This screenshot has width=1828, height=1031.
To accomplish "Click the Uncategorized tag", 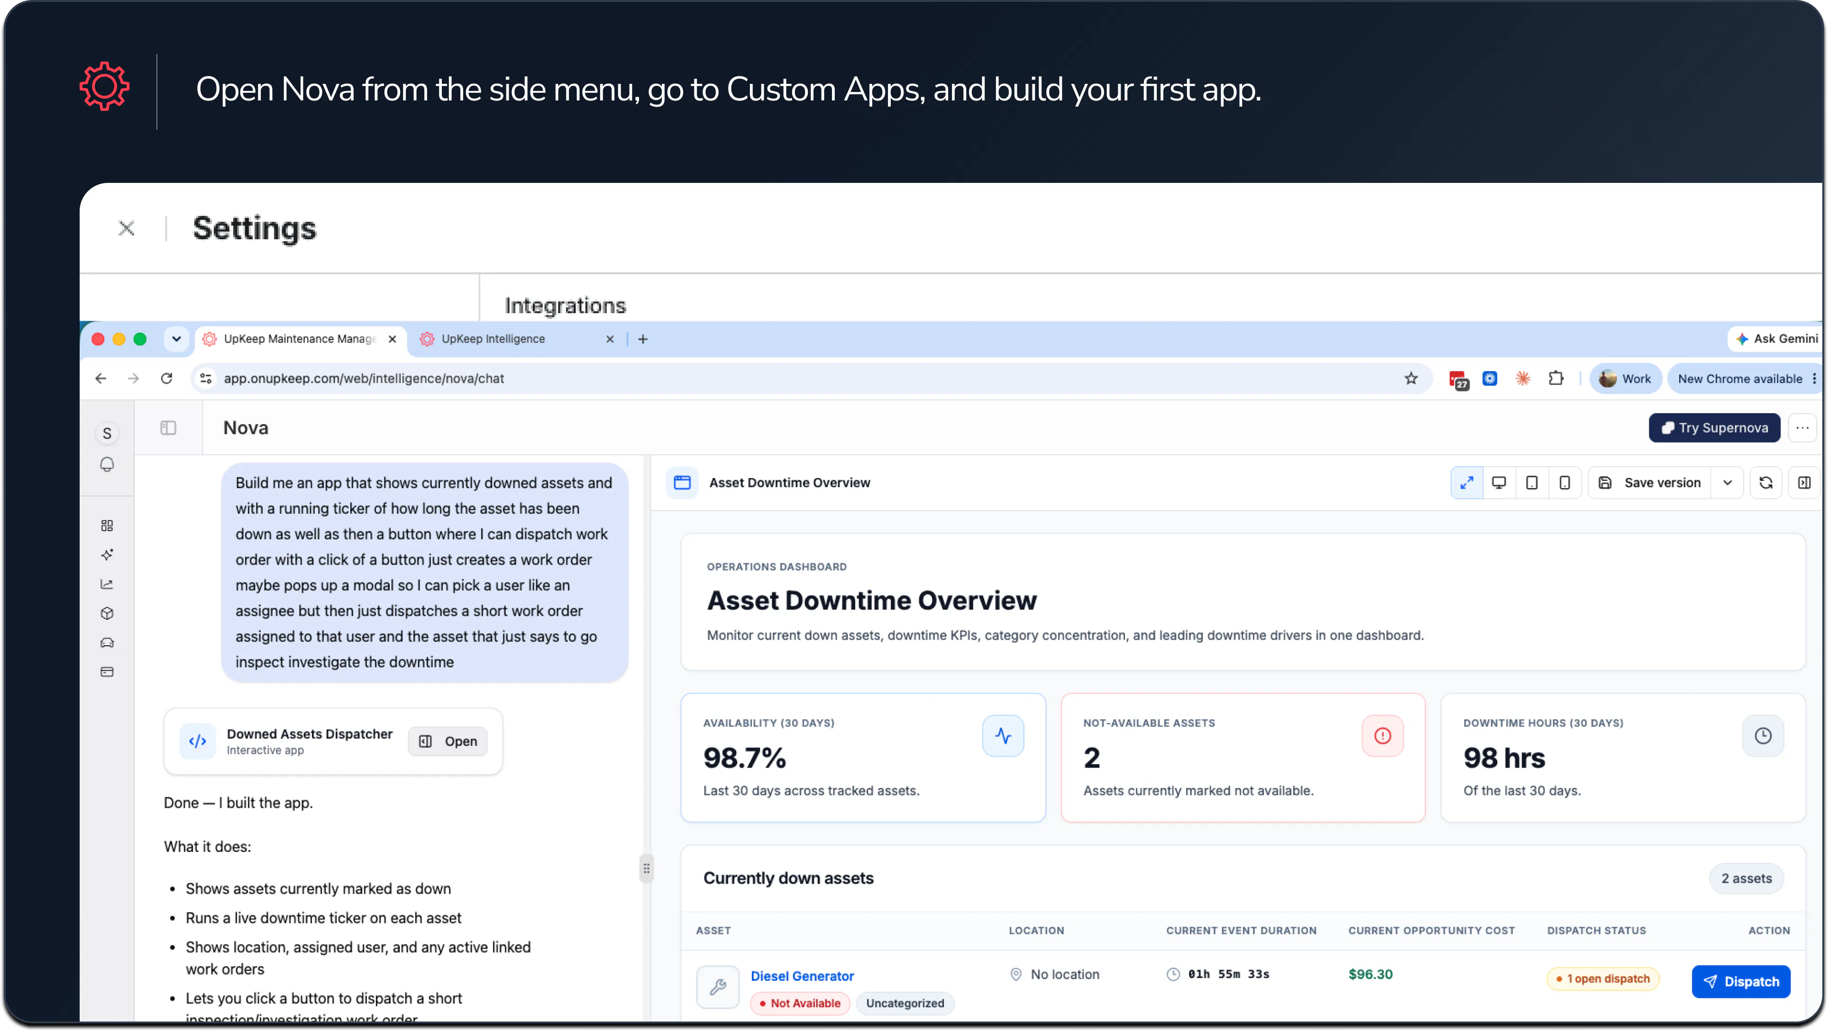I will pyautogui.click(x=905, y=1003).
